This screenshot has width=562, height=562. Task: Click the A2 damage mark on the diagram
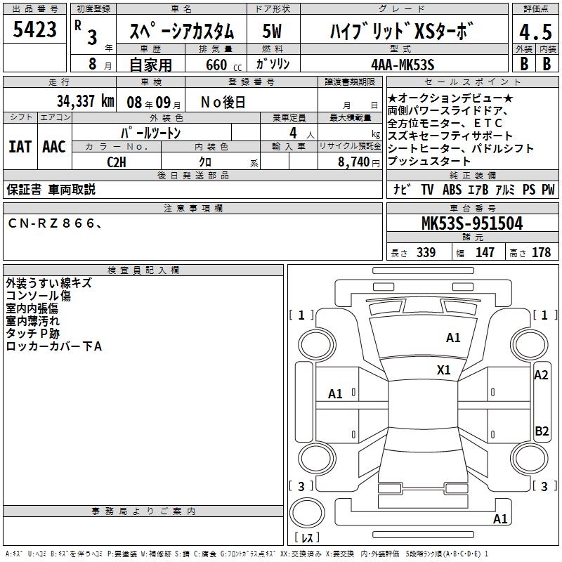click(541, 375)
